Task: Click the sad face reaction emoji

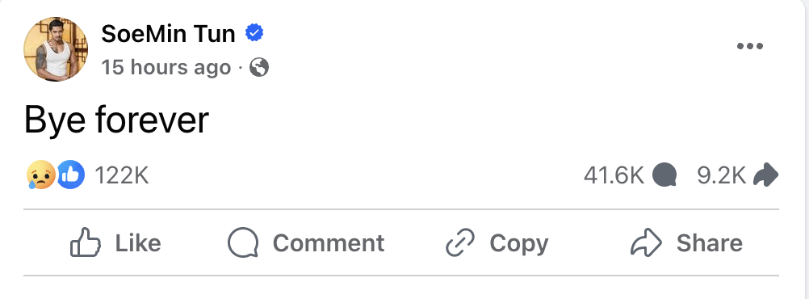Action: click(40, 175)
